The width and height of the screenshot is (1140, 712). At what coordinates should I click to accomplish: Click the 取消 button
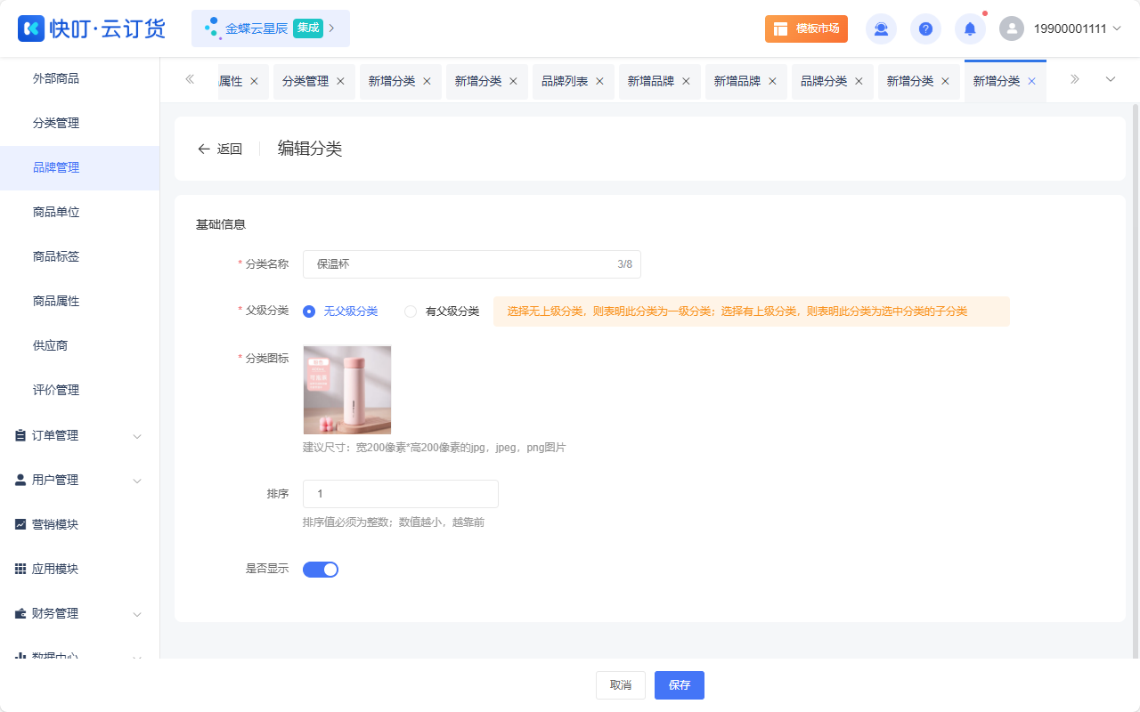click(x=621, y=685)
